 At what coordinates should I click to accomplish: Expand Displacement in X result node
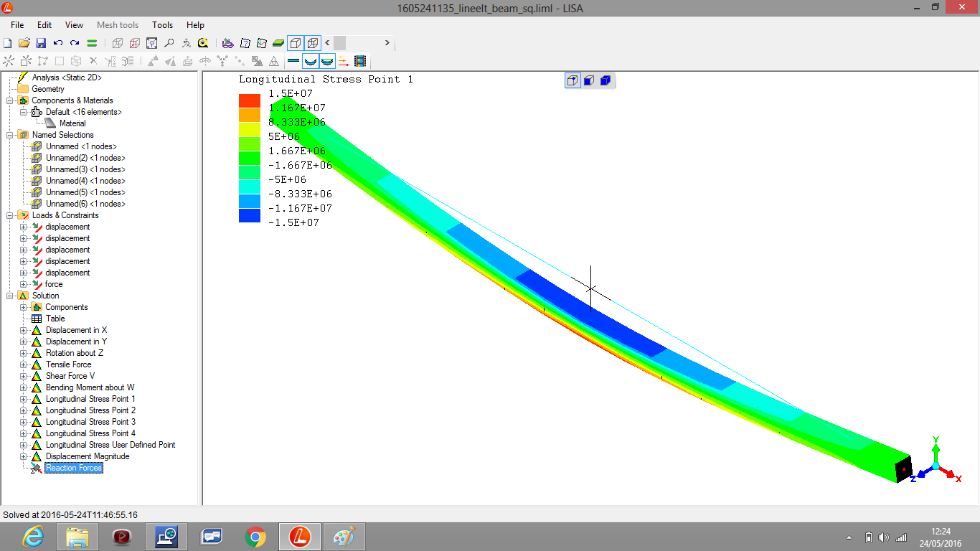pos(24,330)
